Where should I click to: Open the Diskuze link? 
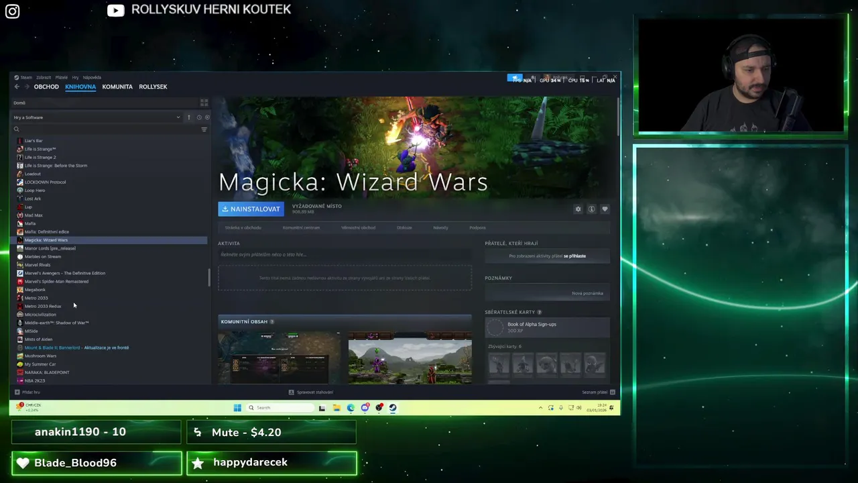point(404,227)
